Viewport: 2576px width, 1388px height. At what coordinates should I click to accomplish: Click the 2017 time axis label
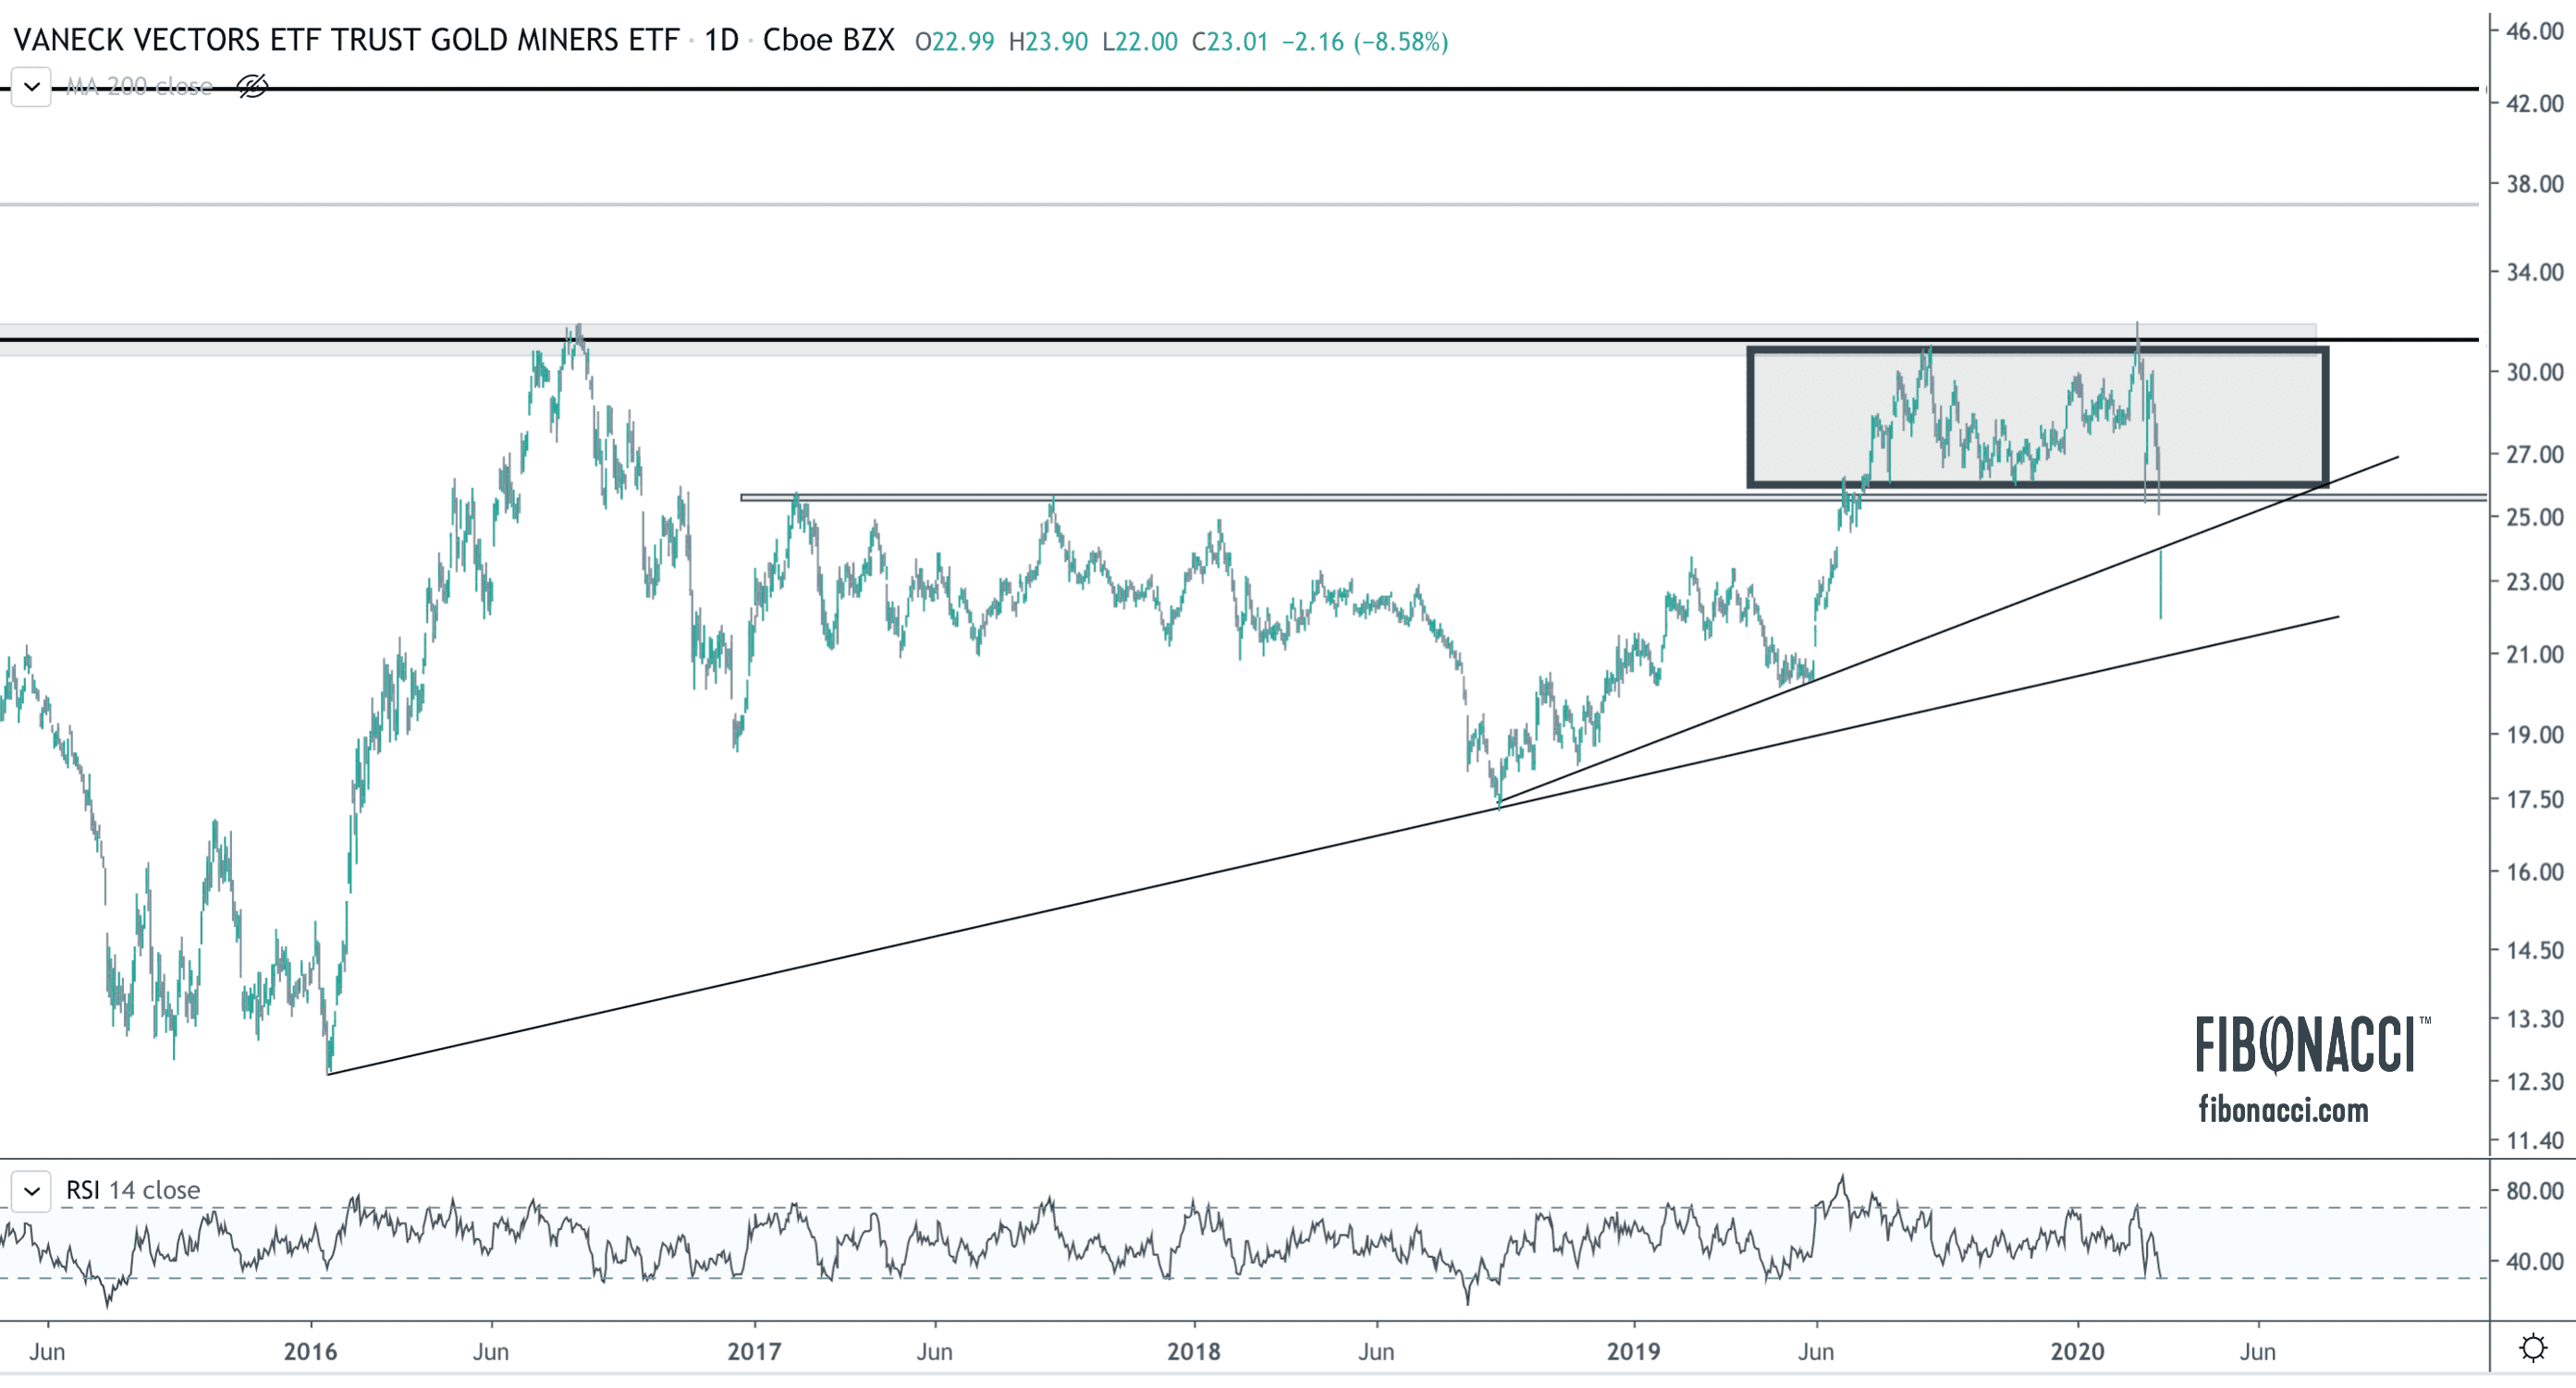coord(754,1352)
